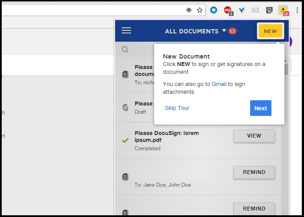Follow the Gmail link in the tooltip
304x217 pixels.
coord(219,84)
